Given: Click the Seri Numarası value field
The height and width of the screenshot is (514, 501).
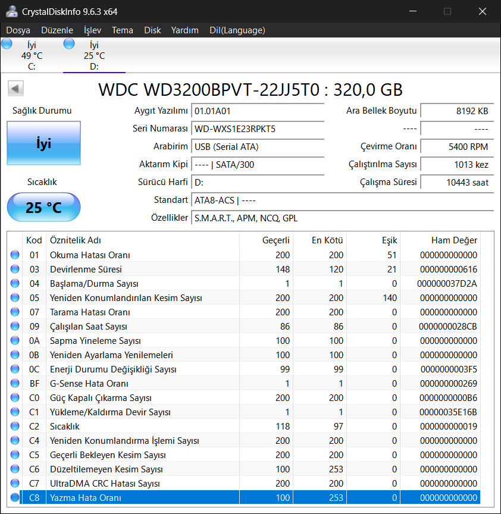Looking at the screenshot, I should point(258,128).
